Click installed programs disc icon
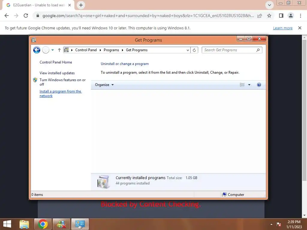This screenshot has height=230, width=307. [x=103, y=182]
